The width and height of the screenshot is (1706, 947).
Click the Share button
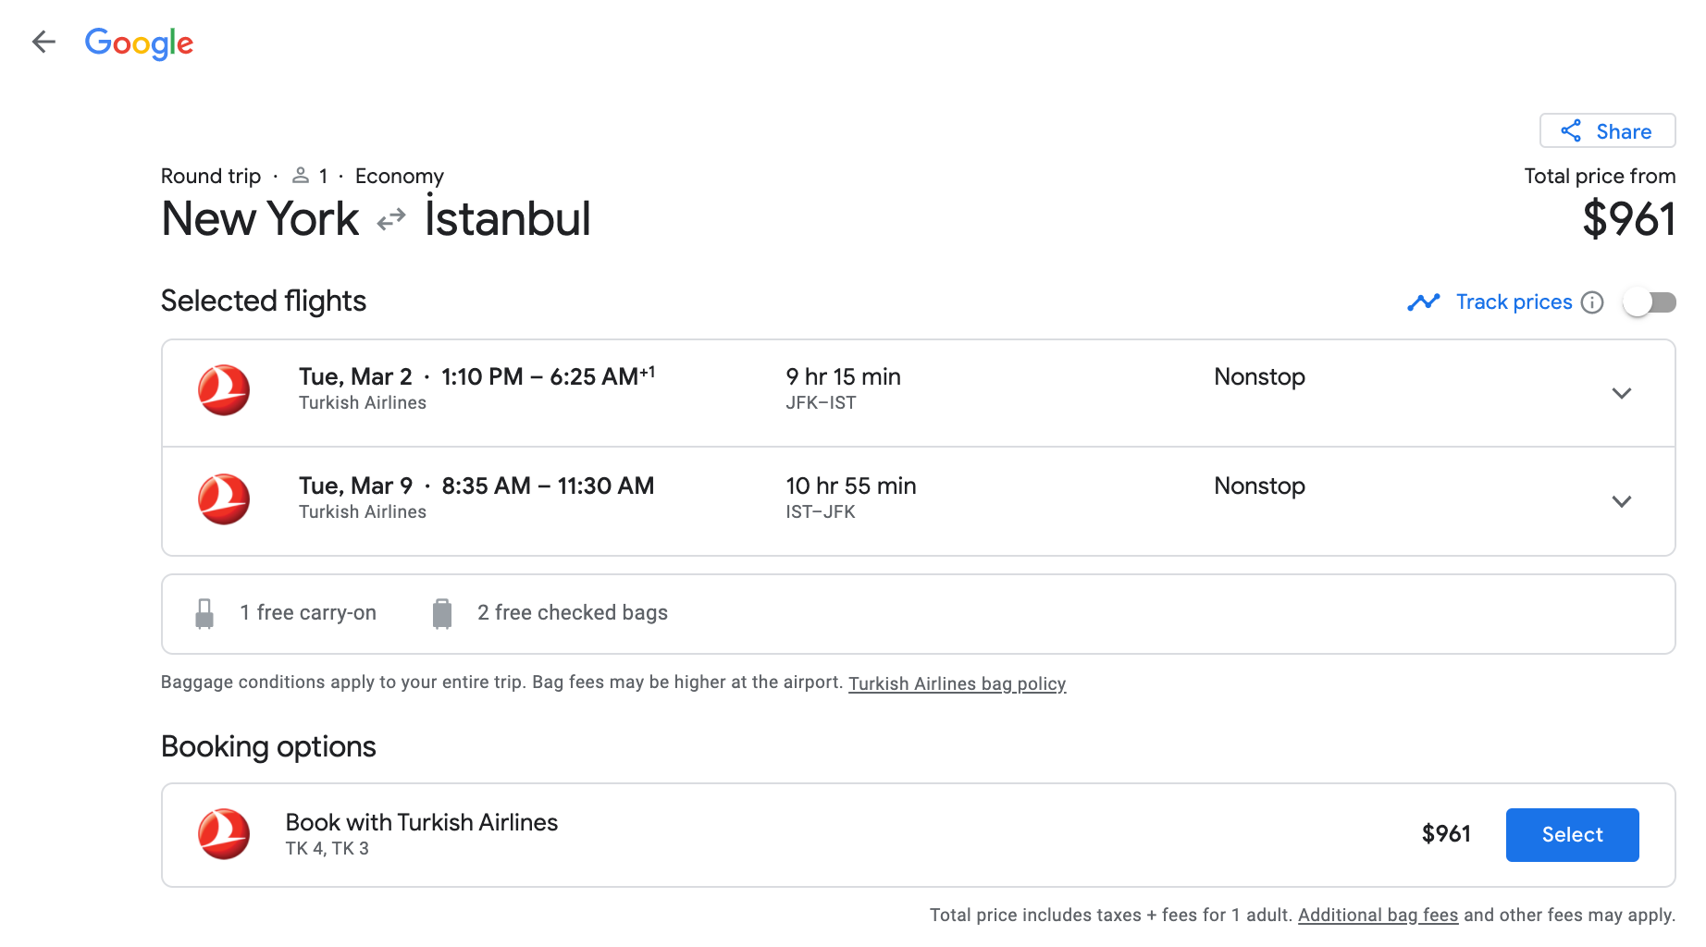pyautogui.click(x=1607, y=130)
